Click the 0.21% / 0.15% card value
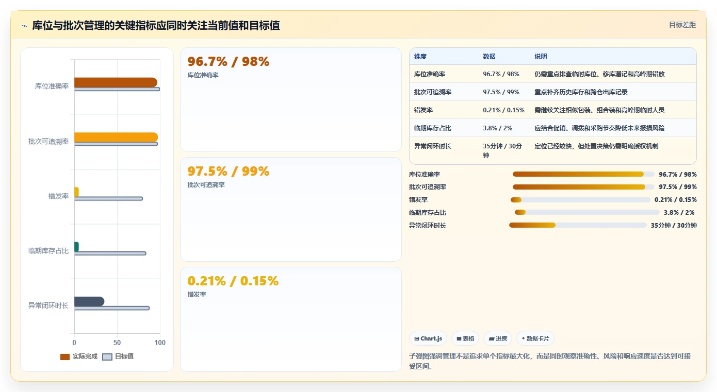Viewport: 717px width, 392px height. [x=233, y=281]
